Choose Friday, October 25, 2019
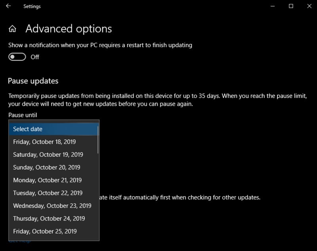This screenshot has width=317, height=251. pyautogui.click(x=53, y=231)
